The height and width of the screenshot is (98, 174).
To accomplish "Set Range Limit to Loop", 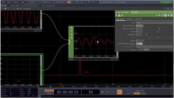I will point(136,93).
